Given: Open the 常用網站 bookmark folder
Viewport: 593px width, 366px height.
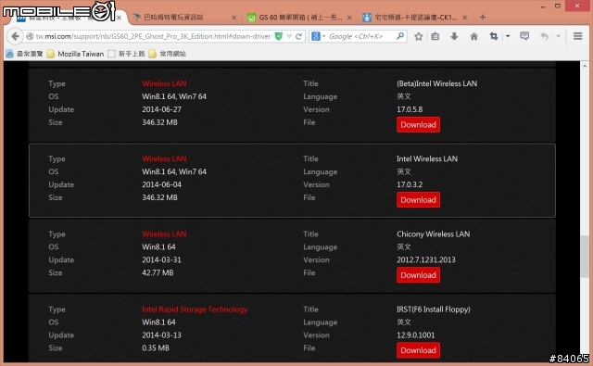Looking at the screenshot, I should click(x=168, y=54).
